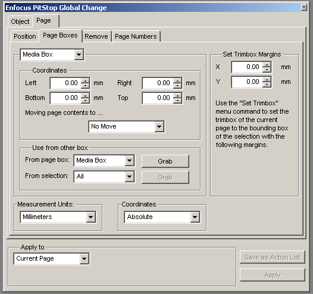The height and width of the screenshot is (294, 313).
Task: Close the Global Change dialog
Action: pos(304,8)
